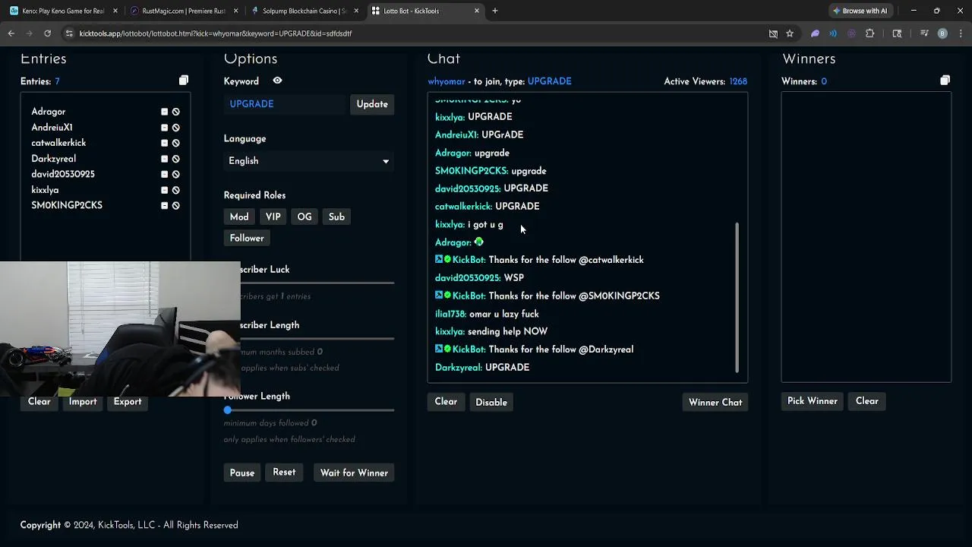
Task: Ban AndreiuX1 using the ban icon
Action: pyautogui.click(x=175, y=128)
